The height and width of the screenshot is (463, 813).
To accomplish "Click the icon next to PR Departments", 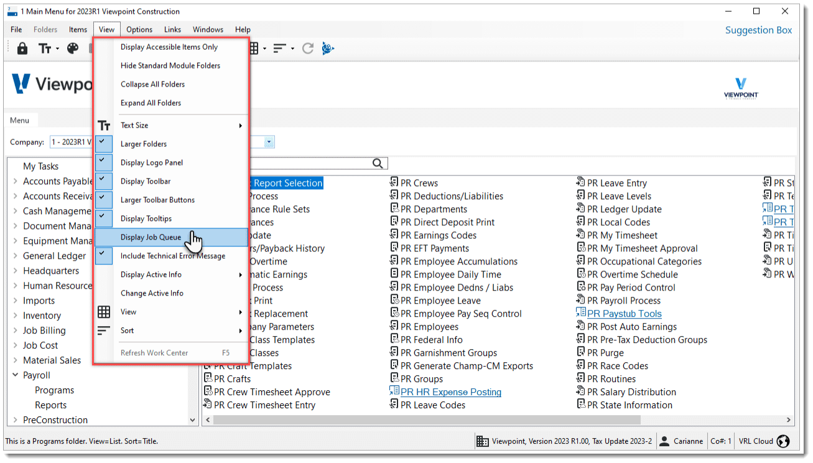I will coord(394,208).
